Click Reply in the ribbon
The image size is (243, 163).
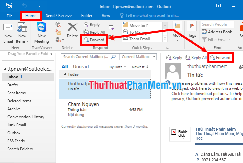coord(92,25)
